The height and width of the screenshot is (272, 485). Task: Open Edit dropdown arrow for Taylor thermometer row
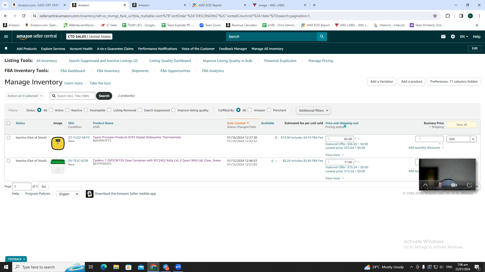coord(473,139)
